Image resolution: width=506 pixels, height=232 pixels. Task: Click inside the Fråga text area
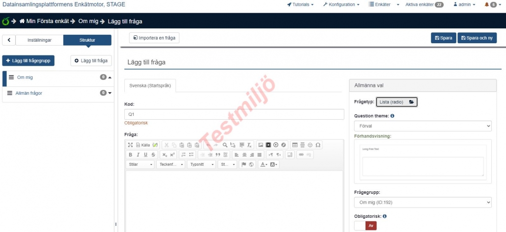tap(234, 201)
